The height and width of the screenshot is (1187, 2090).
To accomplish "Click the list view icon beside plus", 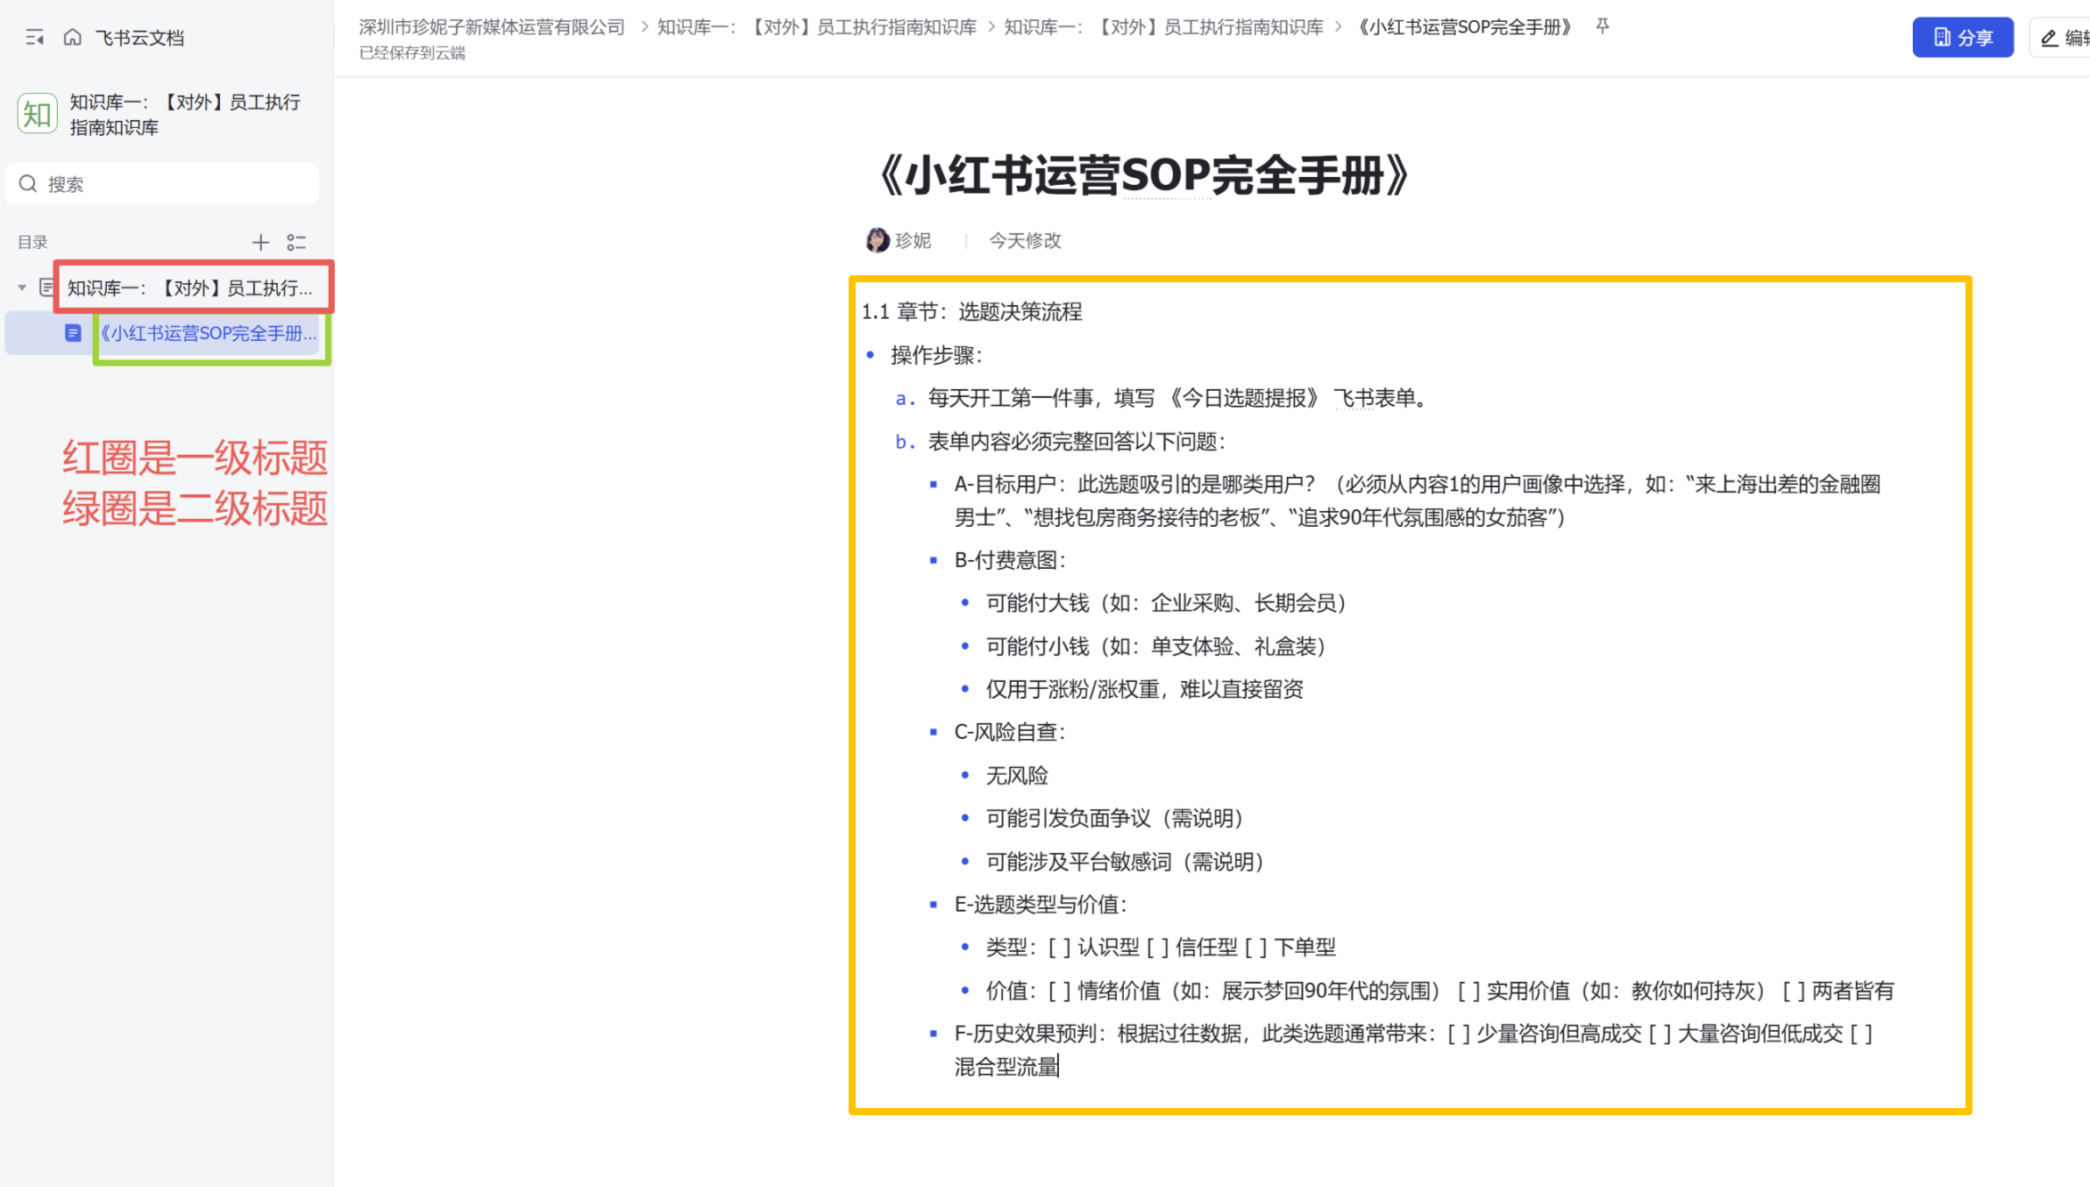I will coord(296,243).
